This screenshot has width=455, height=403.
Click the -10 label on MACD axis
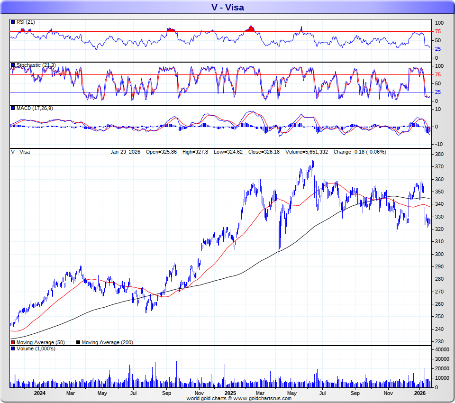click(439, 144)
